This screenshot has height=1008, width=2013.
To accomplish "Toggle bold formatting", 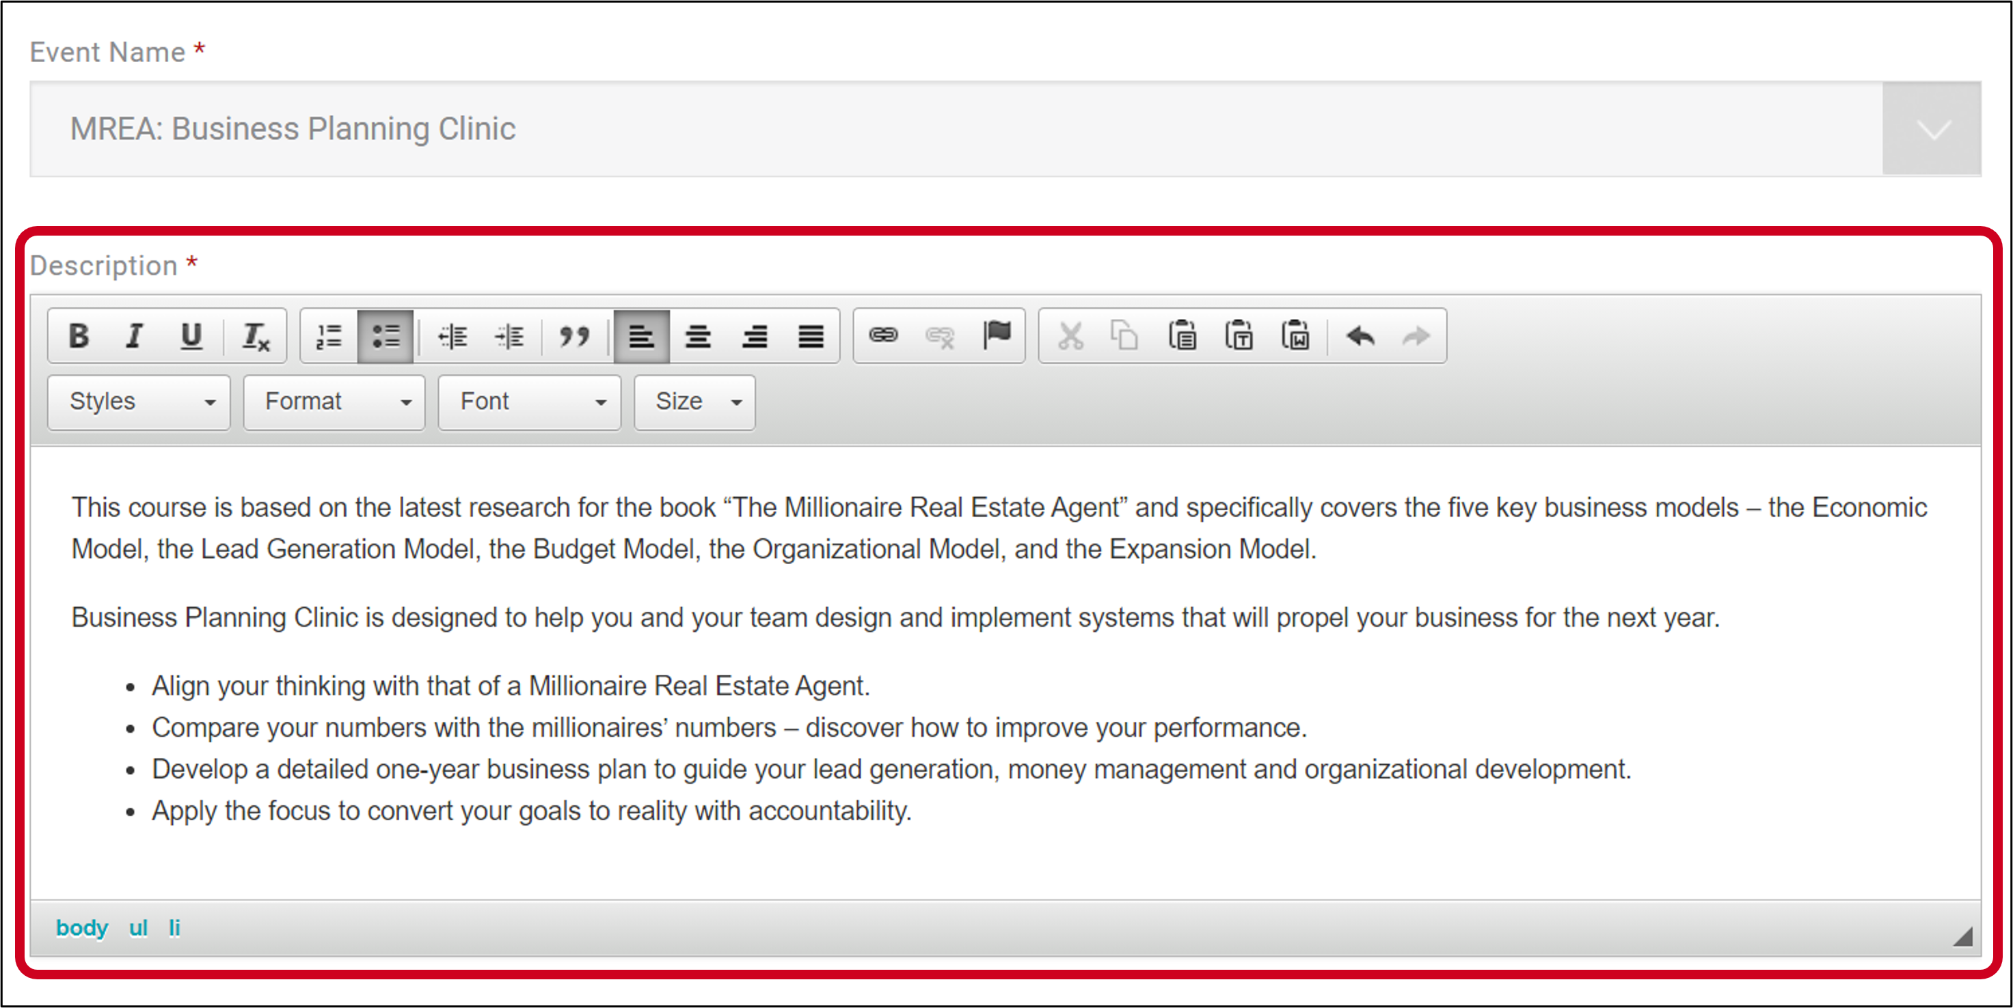I will (78, 337).
